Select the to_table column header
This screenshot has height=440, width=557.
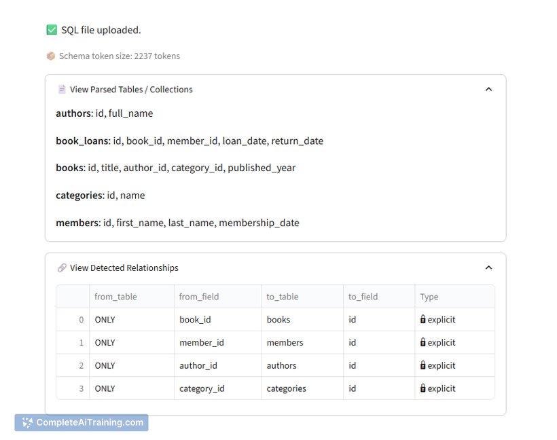point(302,297)
